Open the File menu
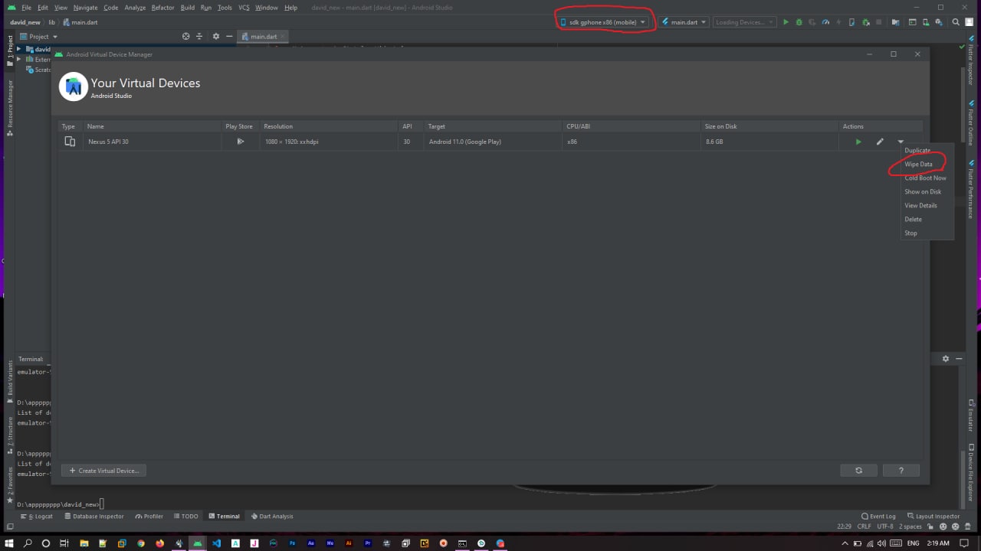The height and width of the screenshot is (551, 981). click(27, 8)
